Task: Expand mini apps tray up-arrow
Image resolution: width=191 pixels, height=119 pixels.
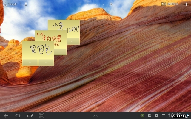Action: [95, 116]
